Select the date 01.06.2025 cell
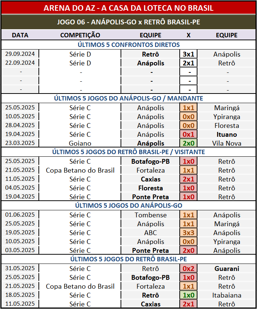The image size is (257, 309). pos(20,215)
